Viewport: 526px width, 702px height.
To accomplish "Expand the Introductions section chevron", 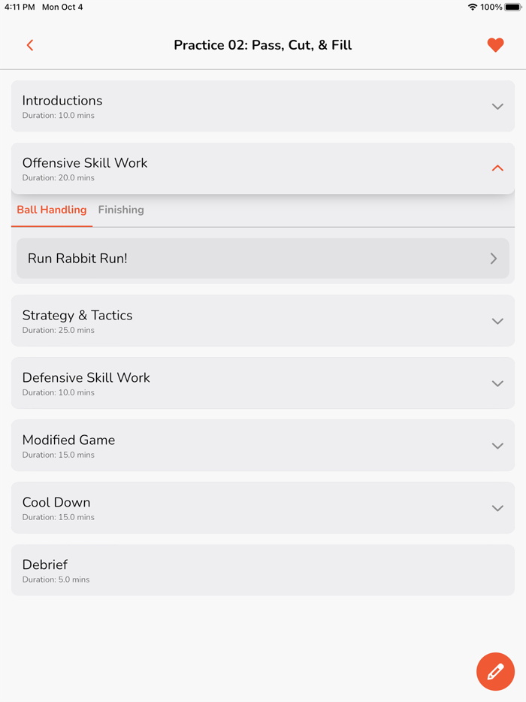I will click(x=497, y=107).
